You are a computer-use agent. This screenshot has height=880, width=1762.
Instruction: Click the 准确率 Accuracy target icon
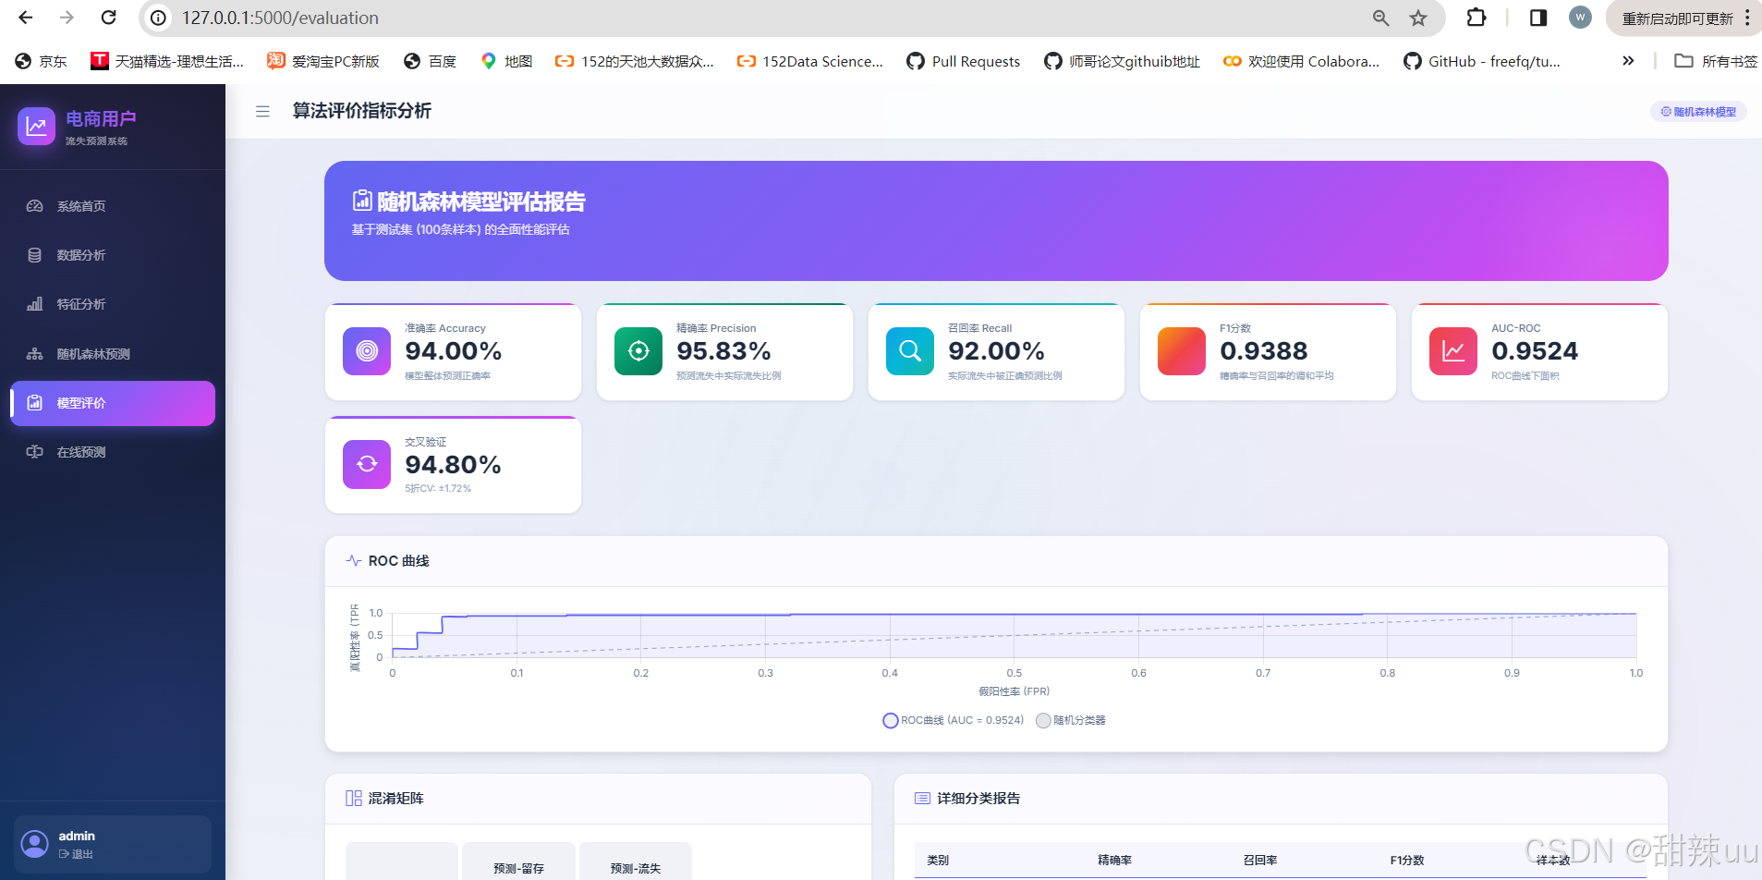click(x=367, y=351)
